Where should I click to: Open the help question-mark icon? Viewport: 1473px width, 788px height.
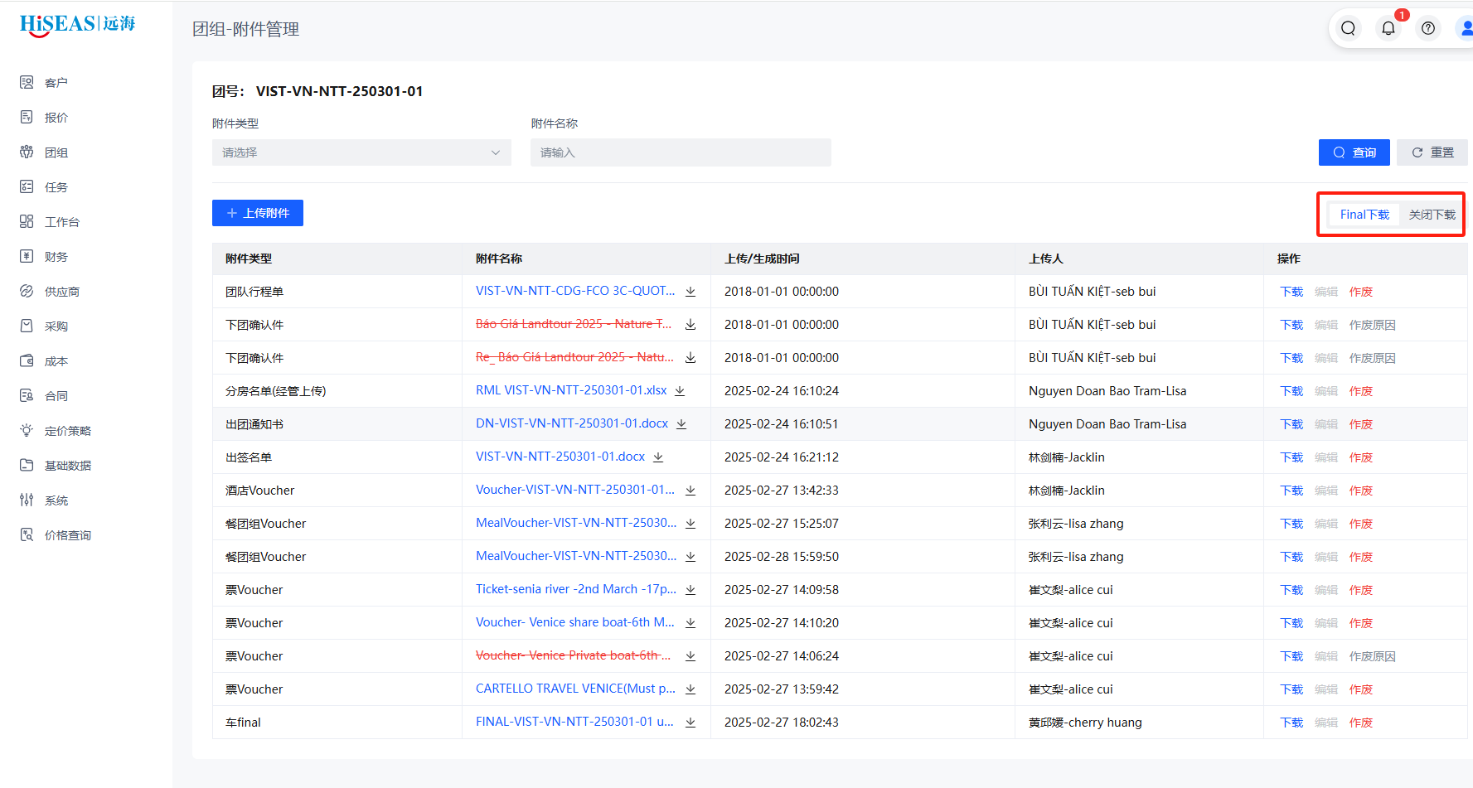tap(1428, 28)
